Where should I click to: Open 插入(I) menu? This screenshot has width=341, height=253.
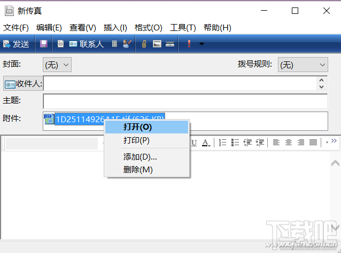[x=115, y=28]
